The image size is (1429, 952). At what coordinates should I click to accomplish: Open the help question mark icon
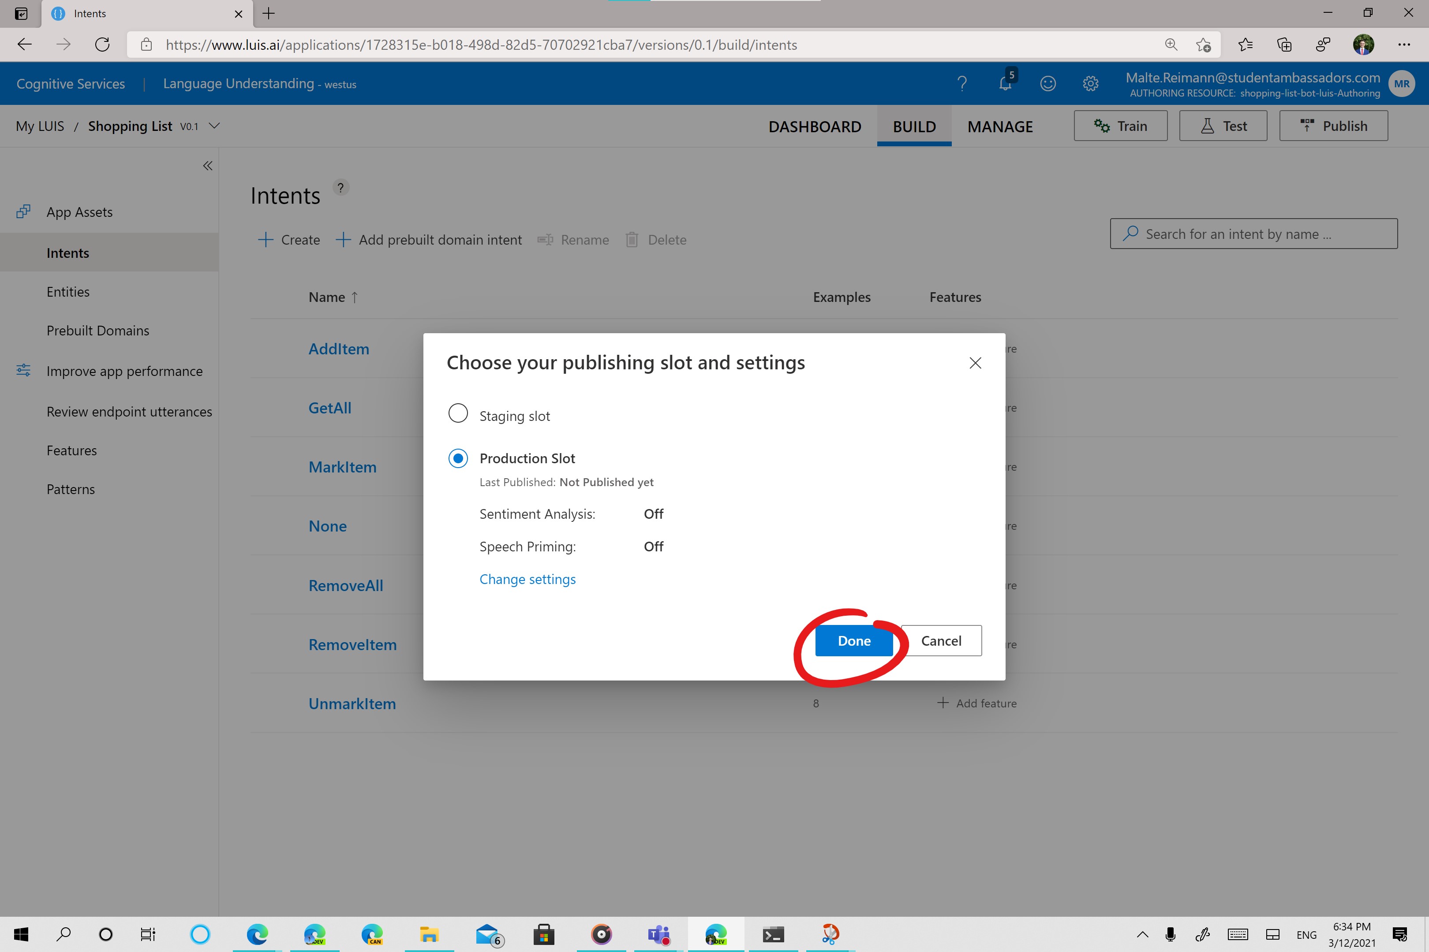click(962, 83)
